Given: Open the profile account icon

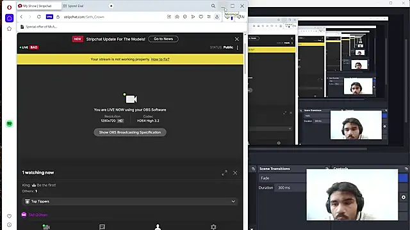Looking at the screenshot, I should (217, 17).
